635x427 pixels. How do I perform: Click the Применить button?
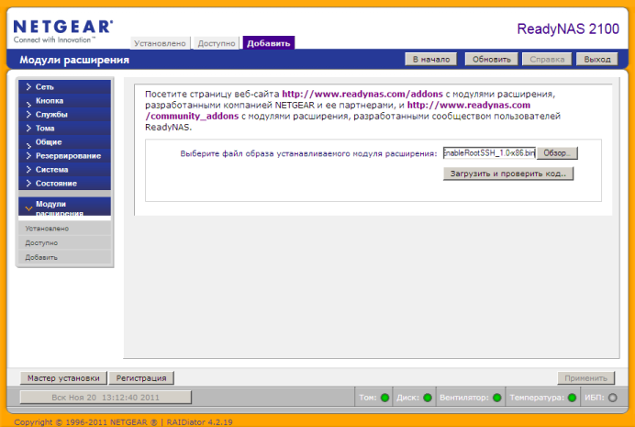coord(586,378)
